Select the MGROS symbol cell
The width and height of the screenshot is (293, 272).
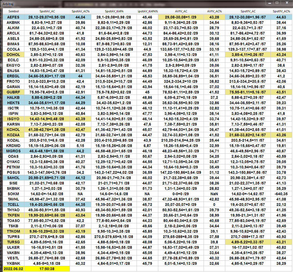point(13,151)
